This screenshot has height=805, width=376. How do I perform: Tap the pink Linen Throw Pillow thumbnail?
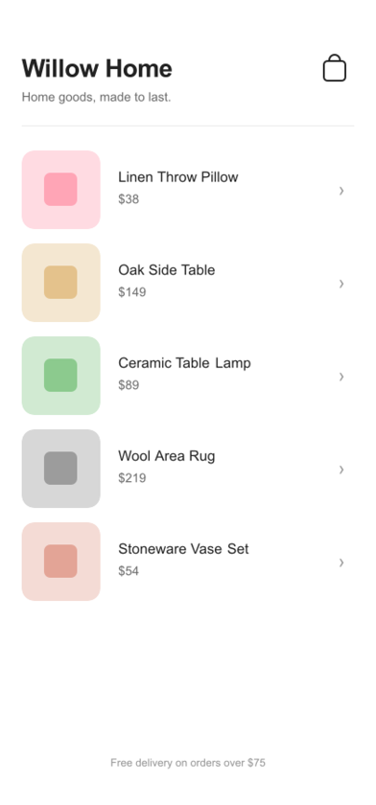point(60,190)
